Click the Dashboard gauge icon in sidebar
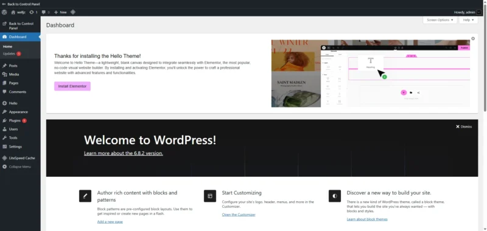487x231 pixels. click(x=4, y=37)
